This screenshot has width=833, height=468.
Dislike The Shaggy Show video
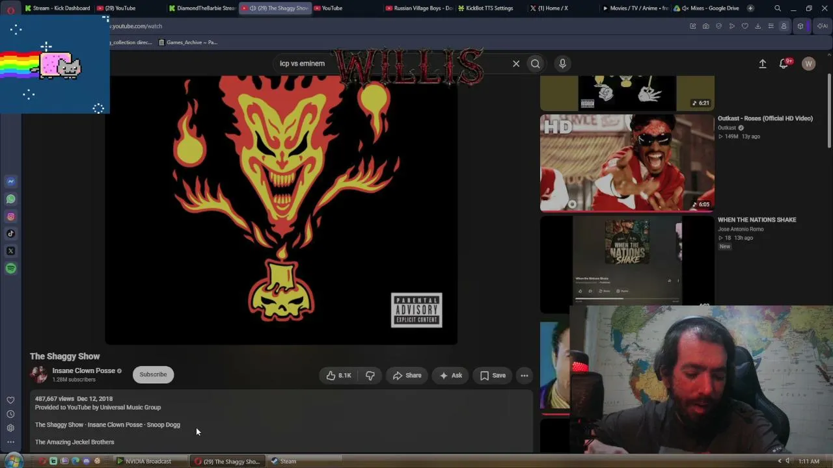[x=370, y=375]
